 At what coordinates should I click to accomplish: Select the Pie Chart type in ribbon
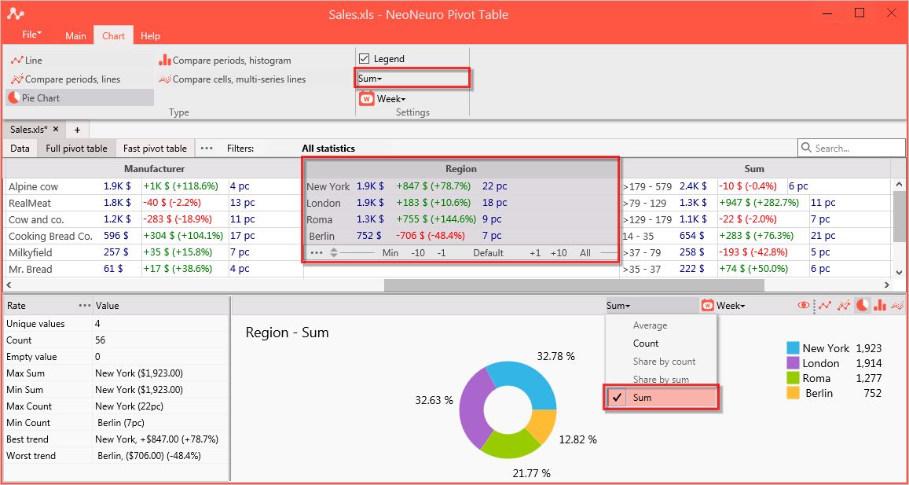pyautogui.click(x=80, y=97)
